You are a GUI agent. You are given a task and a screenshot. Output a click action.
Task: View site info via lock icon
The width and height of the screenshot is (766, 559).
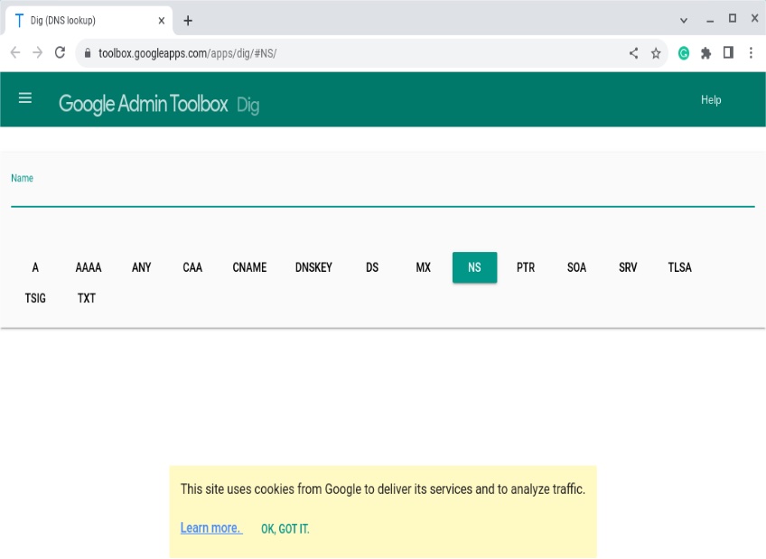(88, 53)
